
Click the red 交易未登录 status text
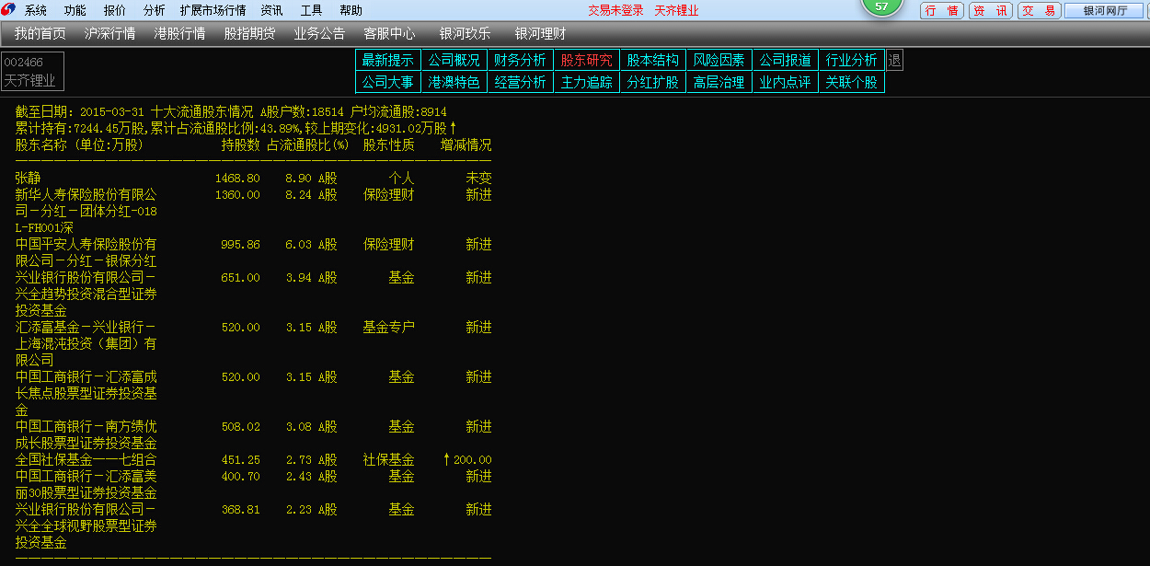(616, 11)
